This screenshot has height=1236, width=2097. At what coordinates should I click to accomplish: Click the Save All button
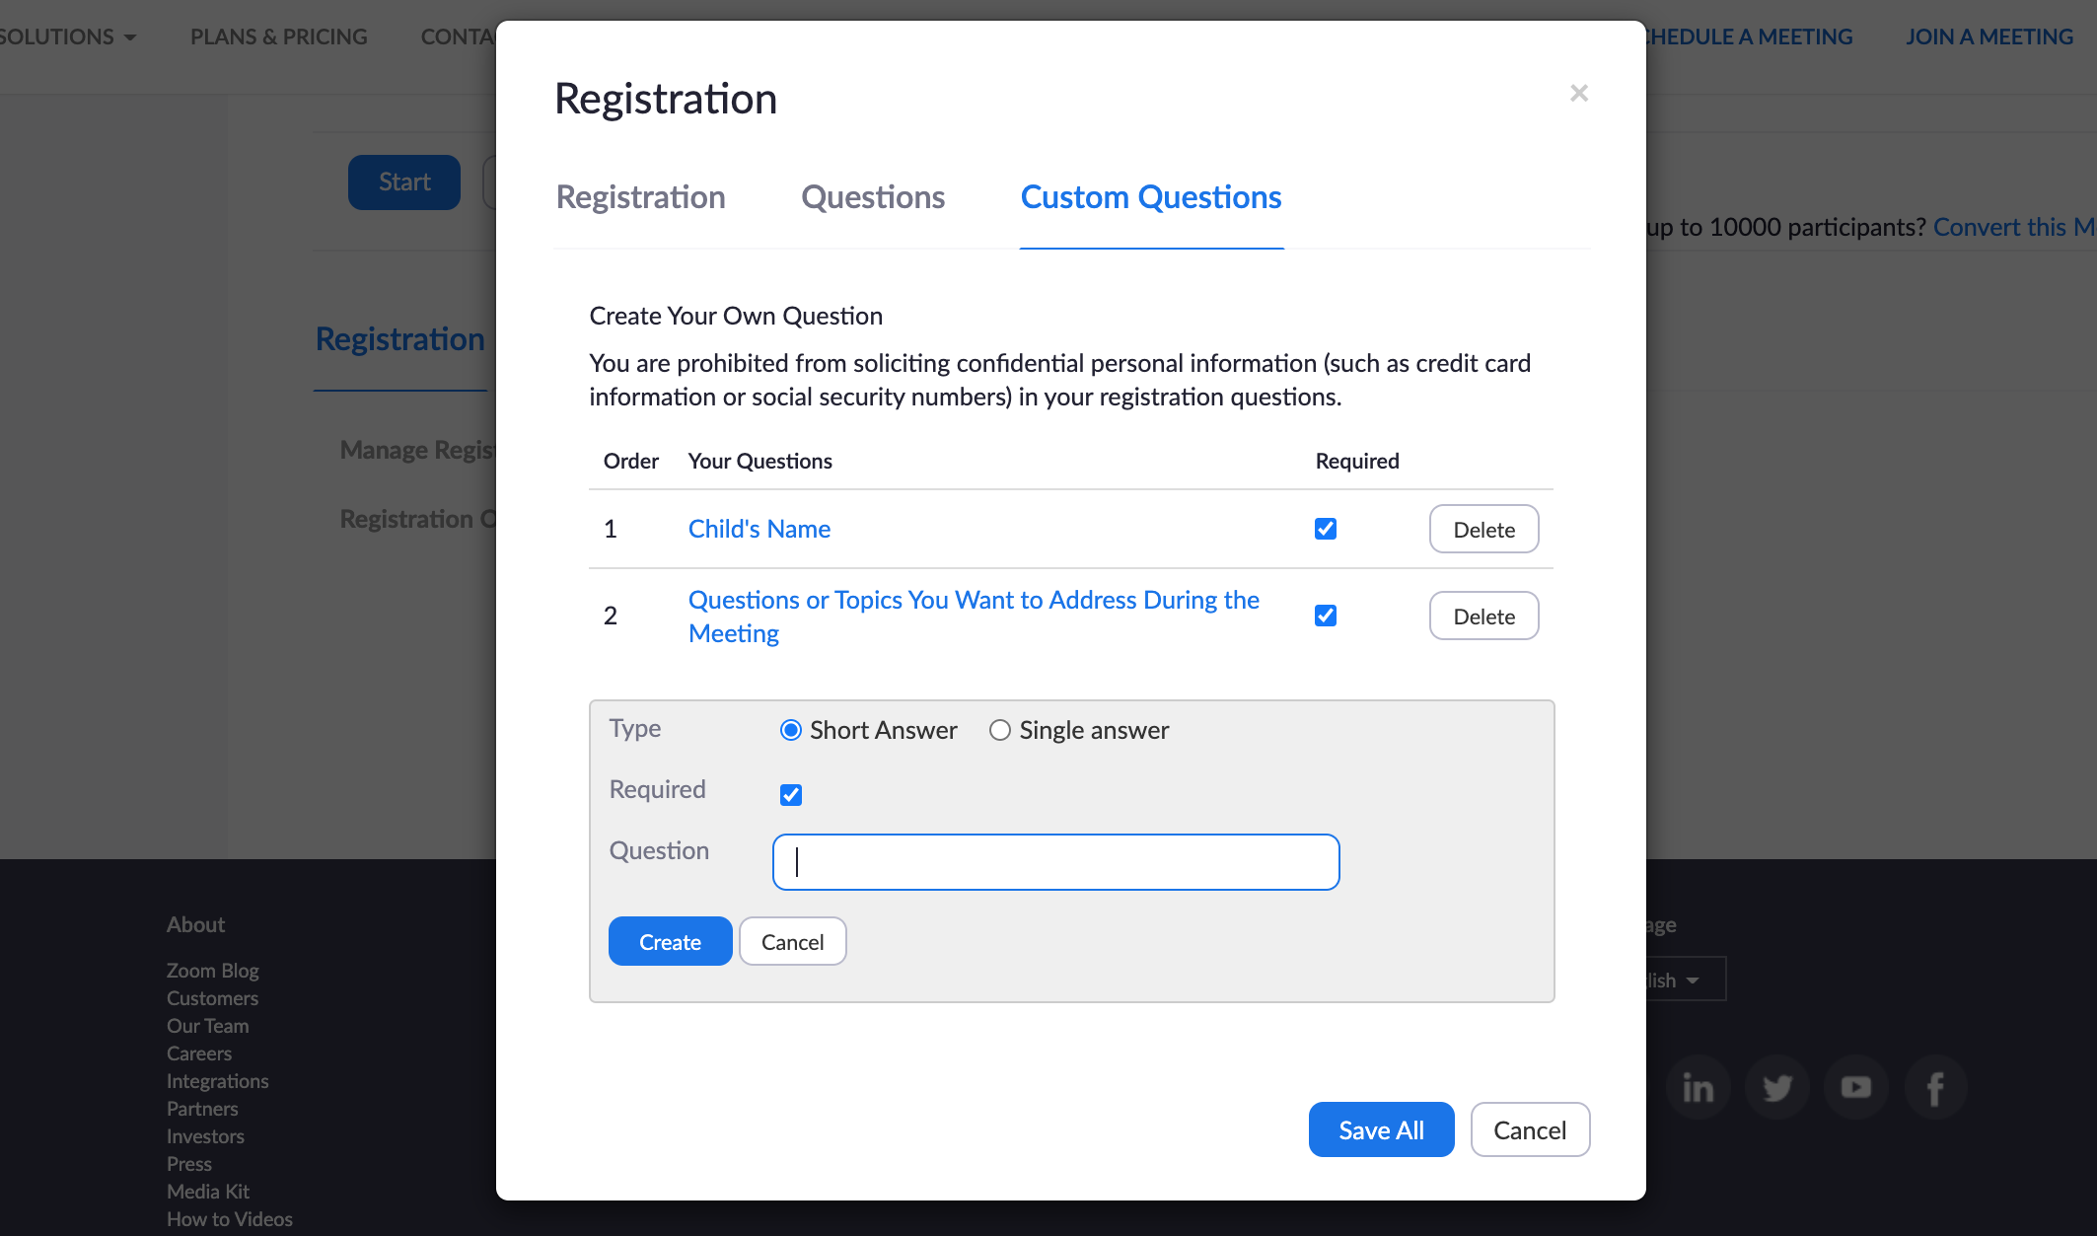click(1381, 1129)
